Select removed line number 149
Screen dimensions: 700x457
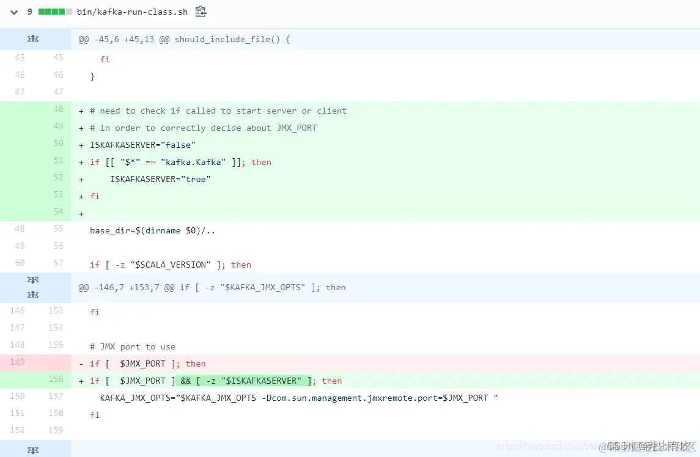17,362
